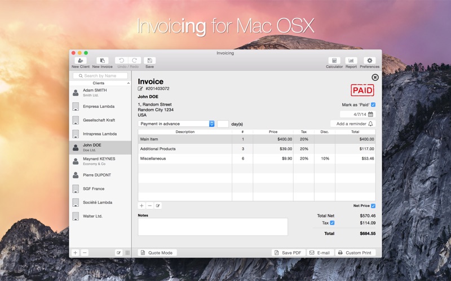Click the 10% discount cell
This screenshot has height=281, width=451.
click(x=325, y=158)
